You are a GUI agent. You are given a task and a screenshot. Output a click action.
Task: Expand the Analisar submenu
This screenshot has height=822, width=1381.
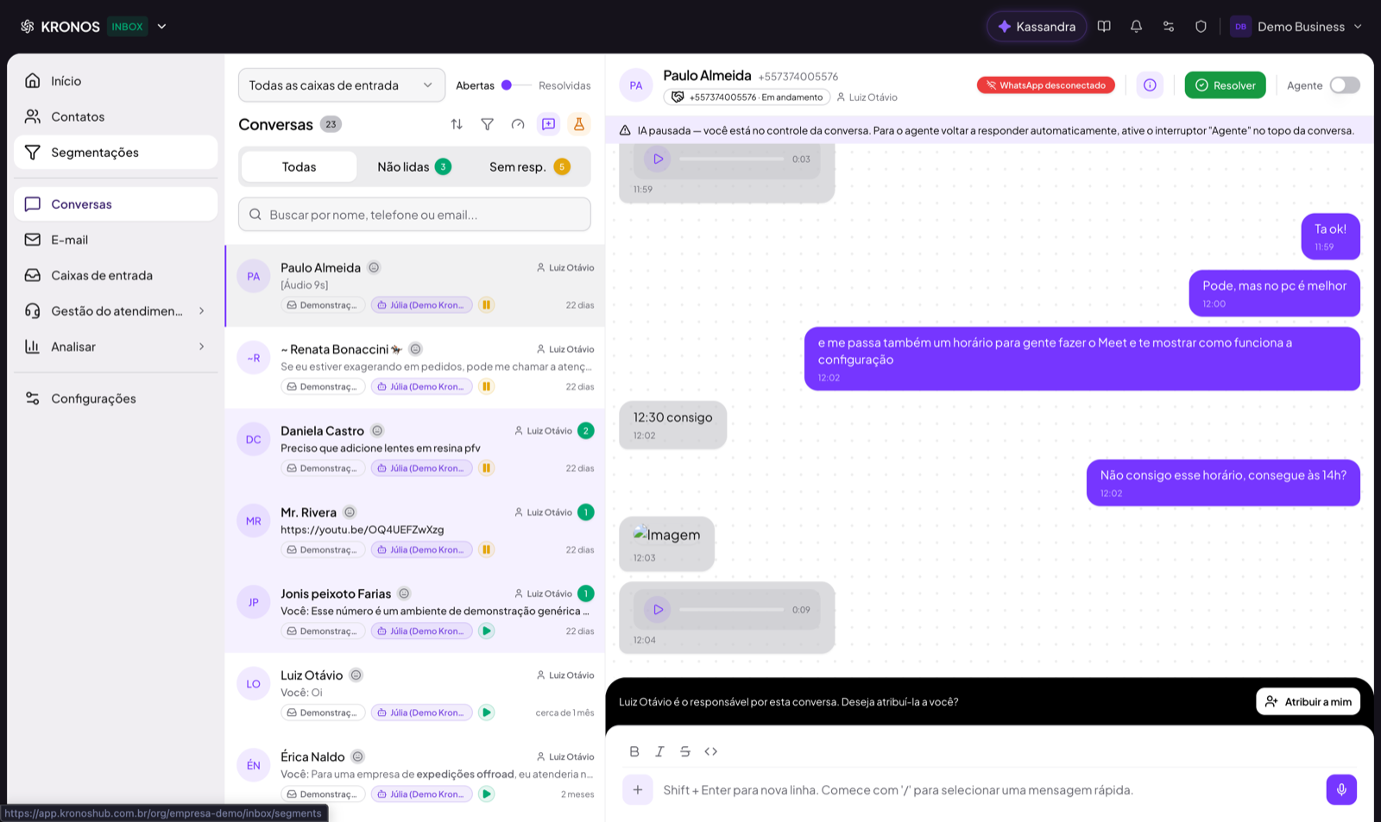[202, 347]
